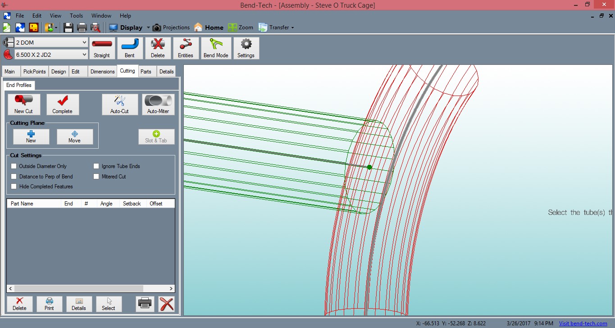Click the Zoom toolbar button
The width and height of the screenshot is (615, 328).
click(x=241, y=27)
